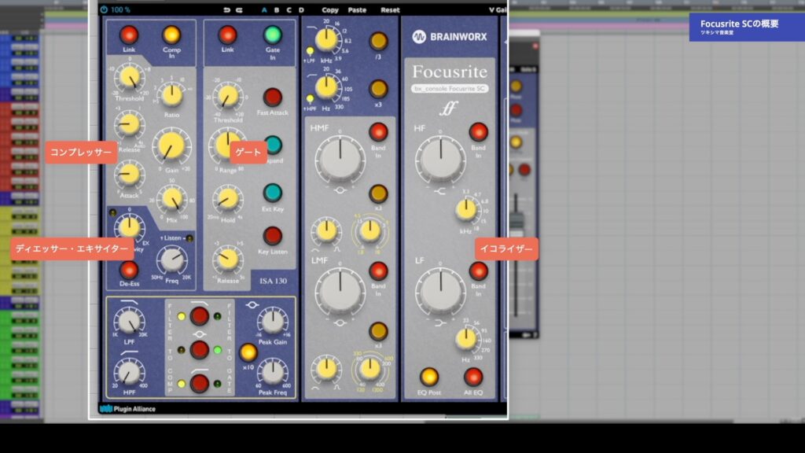Screen dimensions: 805x453
Task: Toggle the EQ Post button
Action: pyautogui.click(x=429, y=377)
